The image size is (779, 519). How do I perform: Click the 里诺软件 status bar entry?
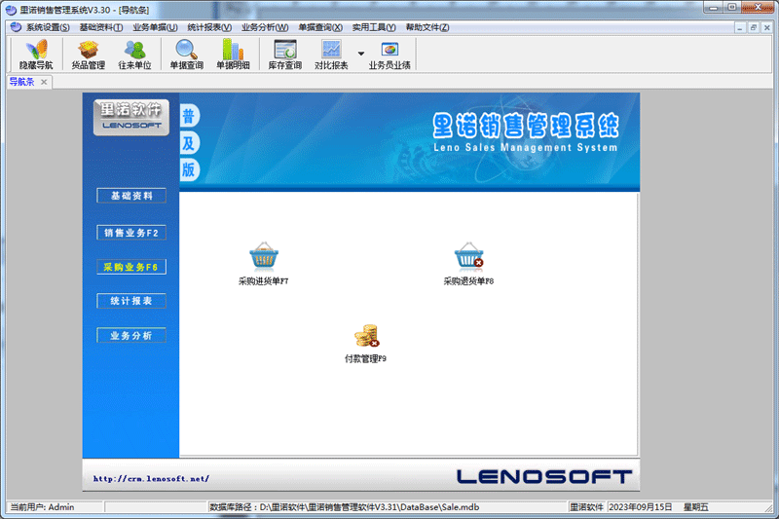coord(586,507)
